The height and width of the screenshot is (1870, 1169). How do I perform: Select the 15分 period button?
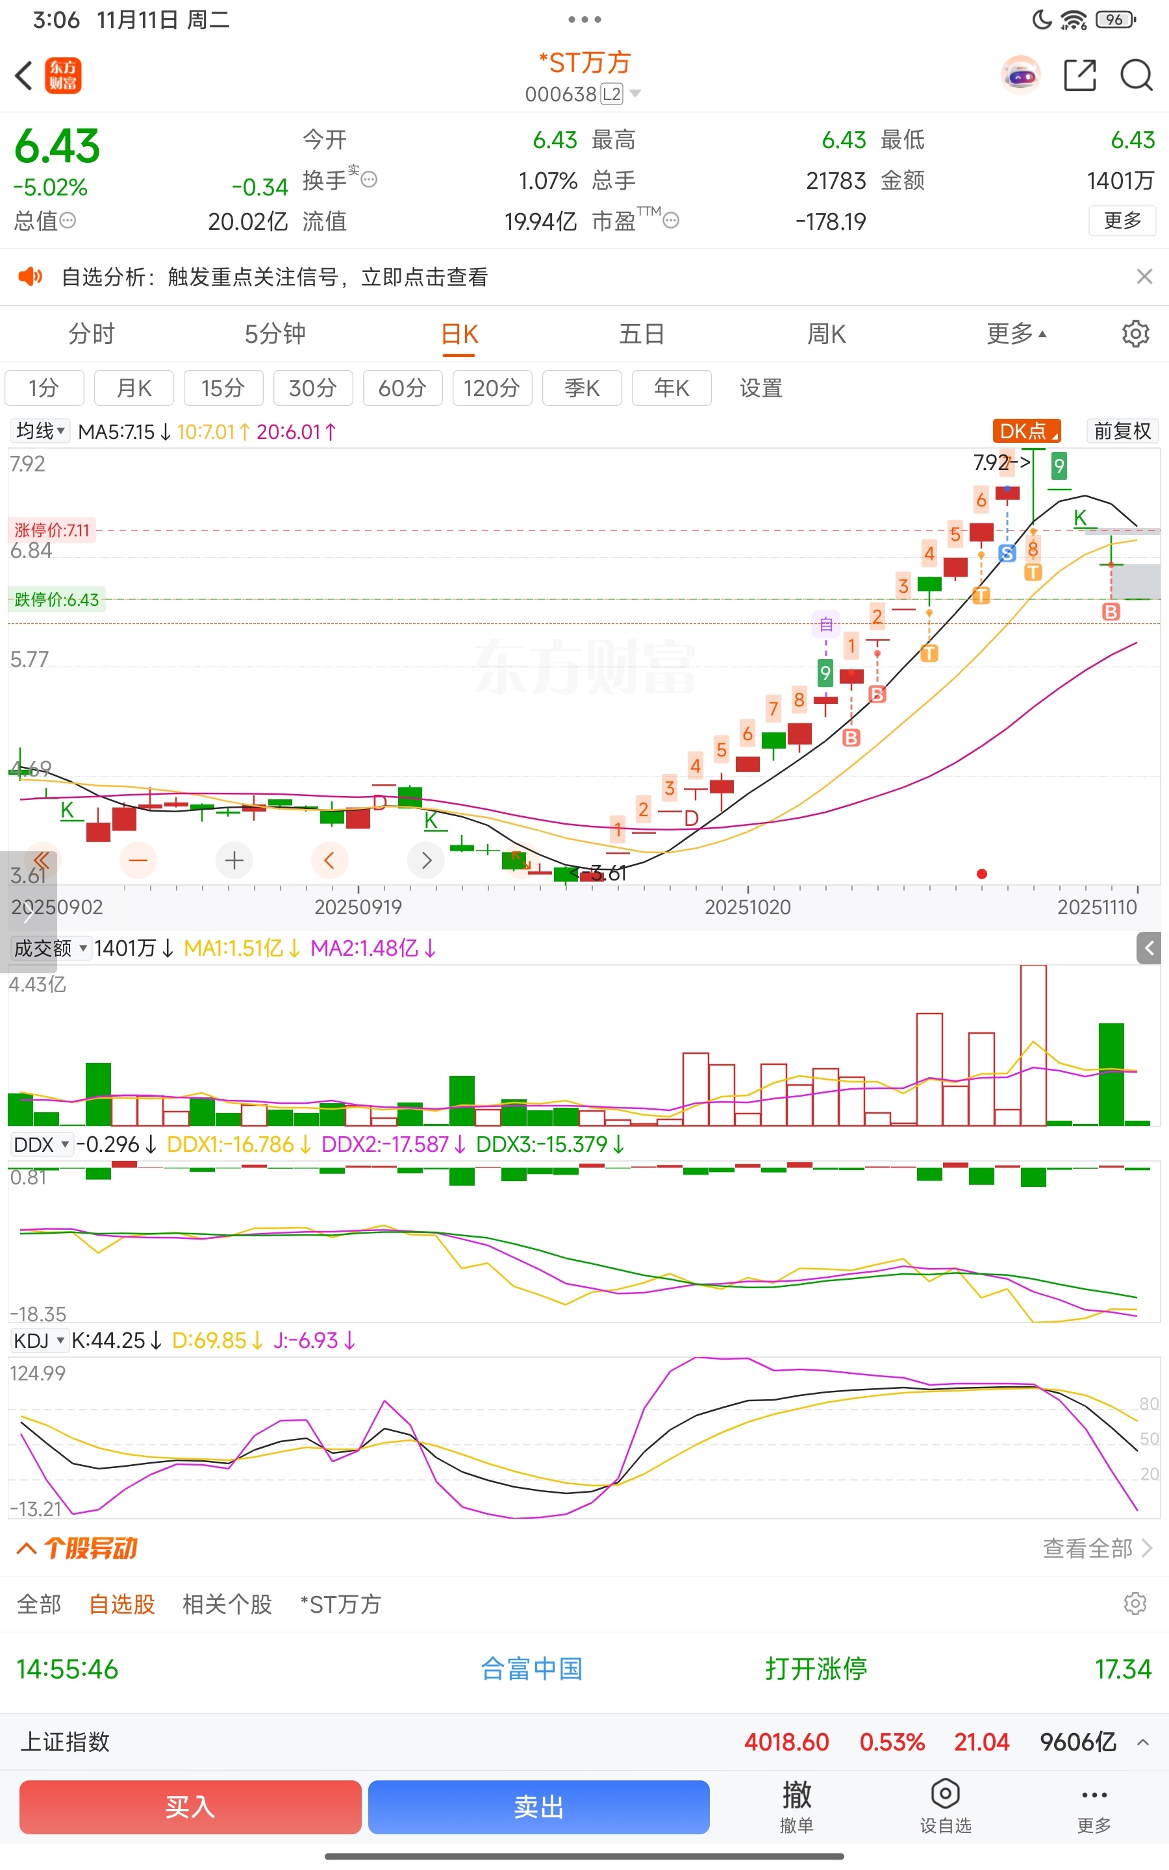pos(223,388)
